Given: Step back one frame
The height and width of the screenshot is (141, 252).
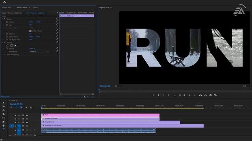Looking at the screenshot, I should tap(180, 95).
